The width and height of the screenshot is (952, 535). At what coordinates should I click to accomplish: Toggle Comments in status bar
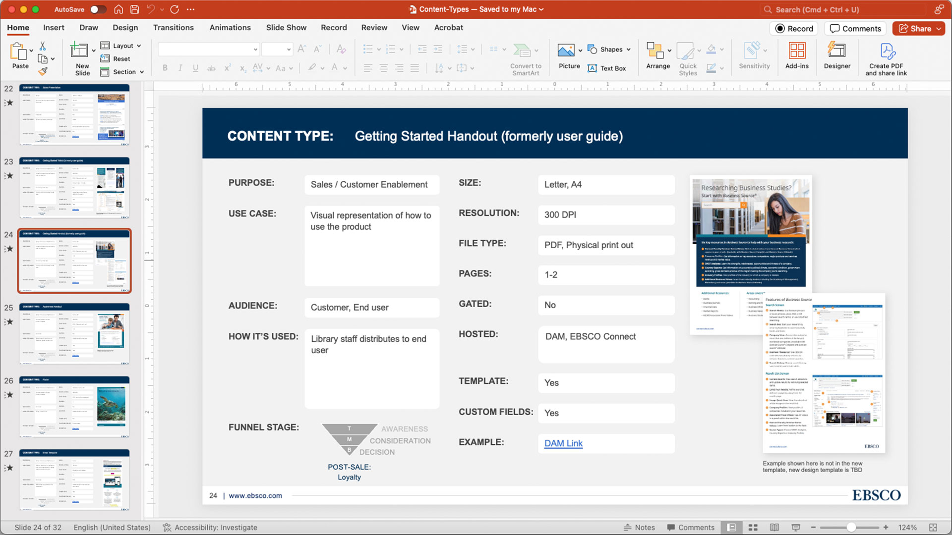click(690, 528)
